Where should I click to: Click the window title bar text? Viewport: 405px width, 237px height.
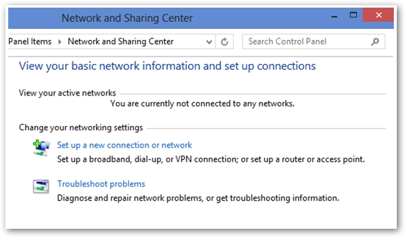(x=127, y=18)
